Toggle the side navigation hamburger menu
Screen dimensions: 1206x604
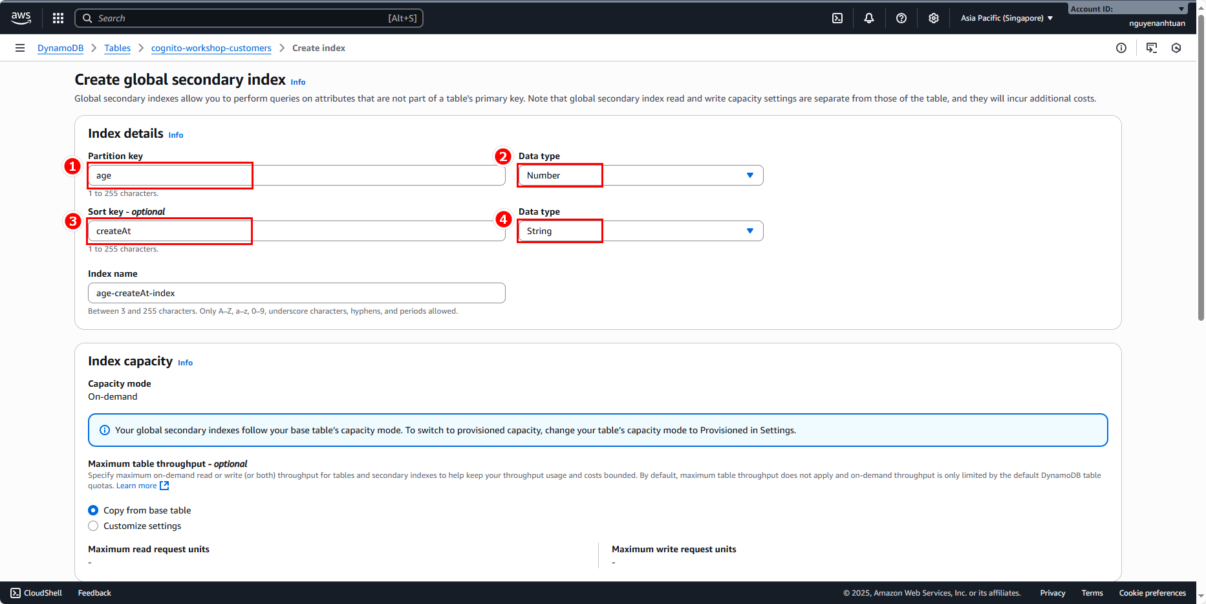[20, 48]
